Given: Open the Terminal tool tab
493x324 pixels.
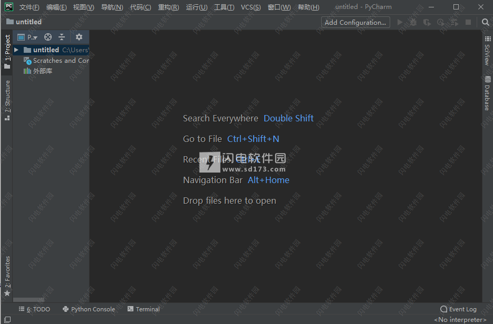Looking at the screenshot, I should click(144, 309).
